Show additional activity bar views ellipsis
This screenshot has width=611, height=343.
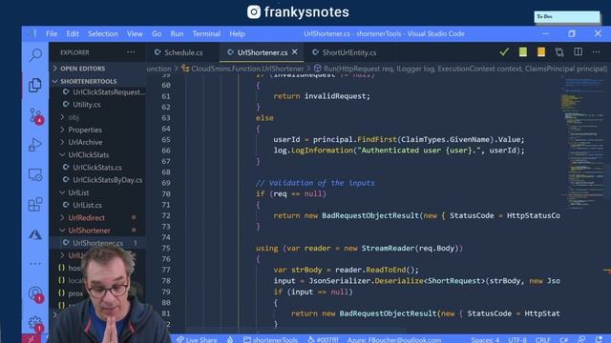point(35,264)
